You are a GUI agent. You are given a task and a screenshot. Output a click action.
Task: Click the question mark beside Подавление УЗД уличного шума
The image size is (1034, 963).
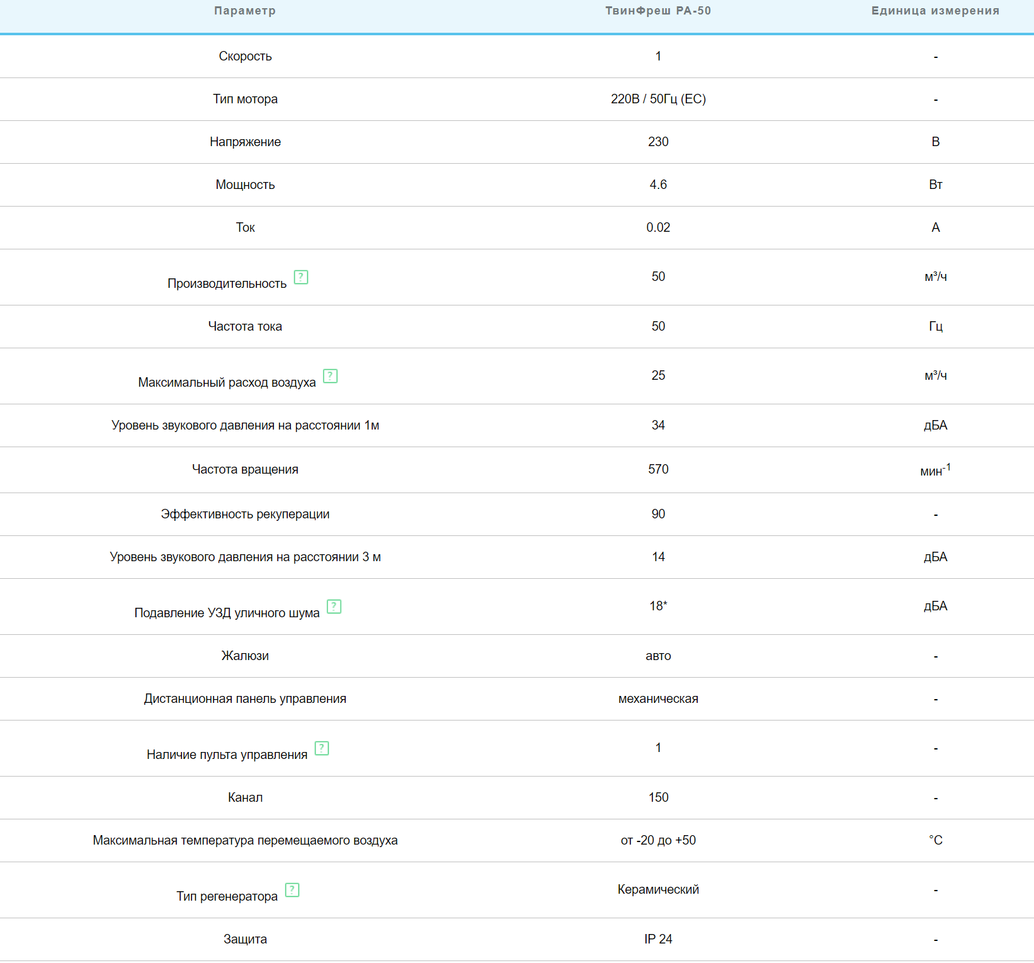[x=334, y=607]
